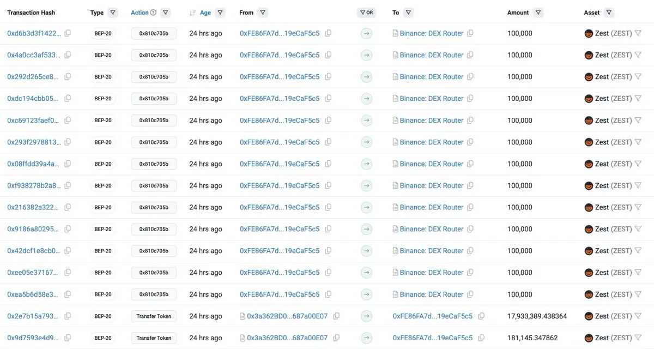Viewport: 654px width, 349px height.
Task: Select amount 100,000 in 0x293f2978813 row
Action: click(x=520, y=142)
